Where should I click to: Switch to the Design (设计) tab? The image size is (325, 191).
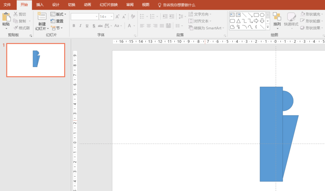pyautogui.click(x=56, y=5)
